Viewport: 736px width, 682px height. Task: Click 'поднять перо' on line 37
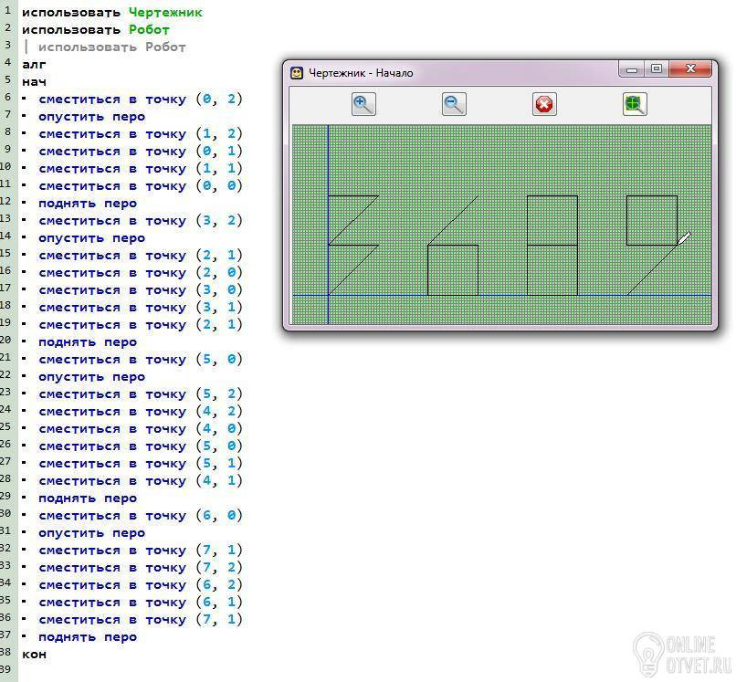[88, 637]
